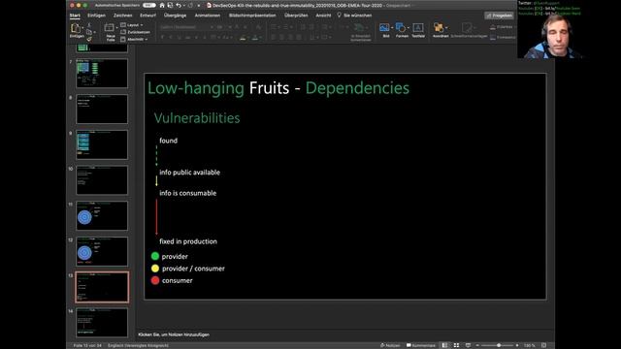Select slide 11 thumbnail with blue circle
621x349 pixels.
[102, 215]
